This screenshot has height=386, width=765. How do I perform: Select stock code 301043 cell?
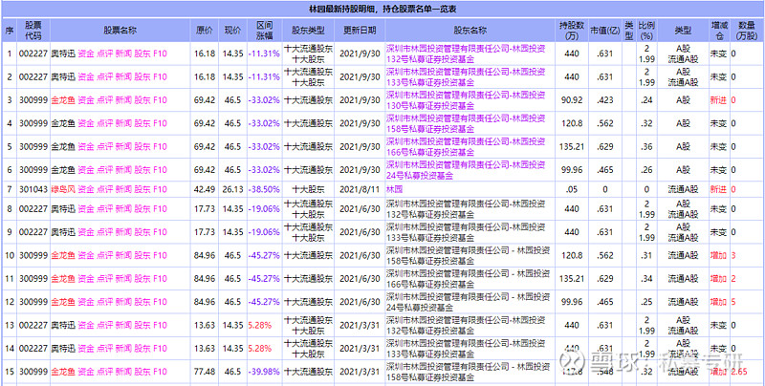pyautogui.click(x=33, y=188)
